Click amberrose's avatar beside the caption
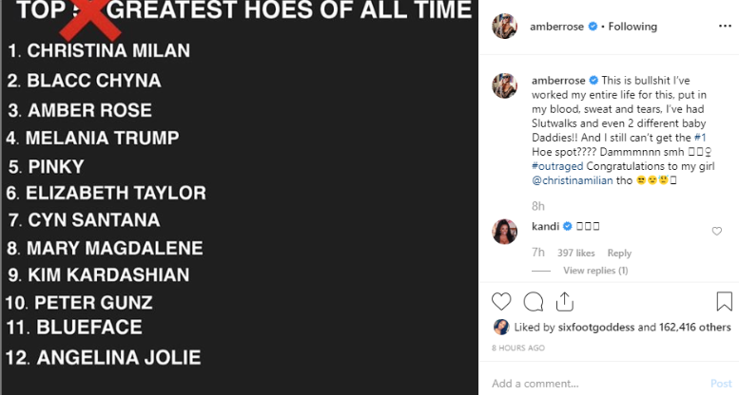The image size is (739, 395). (x=504, y=85)
